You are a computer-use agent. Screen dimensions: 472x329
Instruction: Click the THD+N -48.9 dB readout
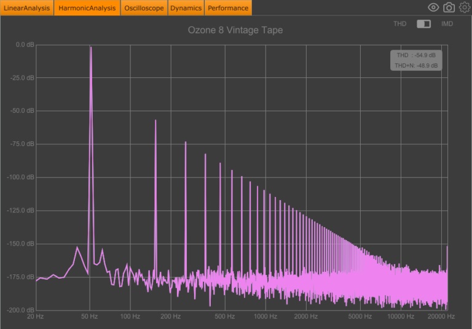click(x=416, y=66)
